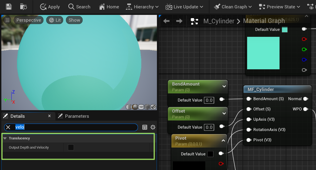Apply the material changes
The image size is (316, 170).
(x=50, y=7)
